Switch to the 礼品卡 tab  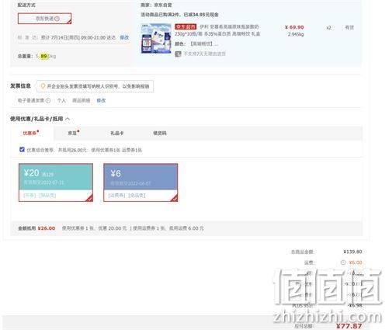tap(116, 133)
